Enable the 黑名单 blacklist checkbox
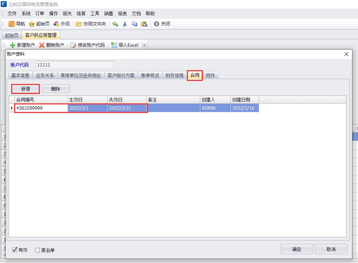 coord(37,250)
